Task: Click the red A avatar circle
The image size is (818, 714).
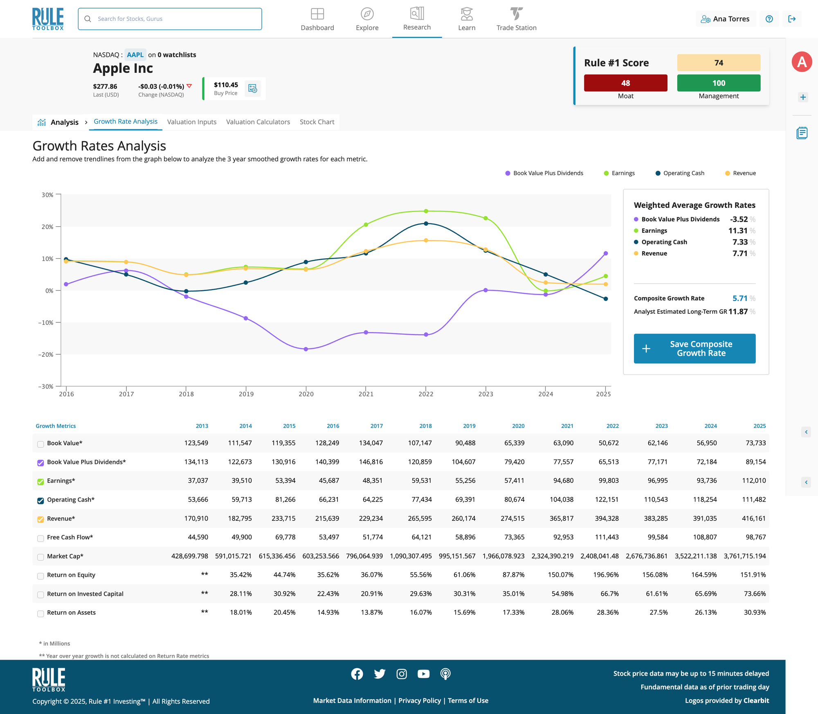Action: click(802, 62)
